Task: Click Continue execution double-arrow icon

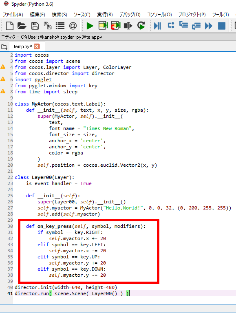Action: pos(208,26)
